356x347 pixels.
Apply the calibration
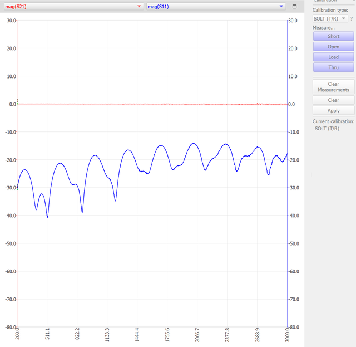(333, 111)
